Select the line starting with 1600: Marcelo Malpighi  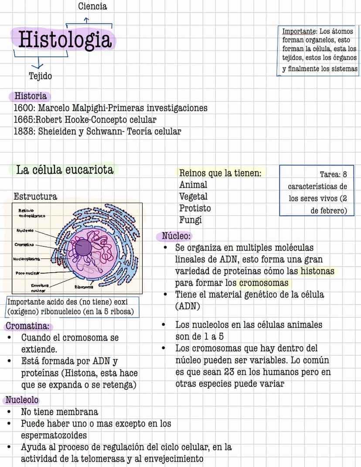click(x=110, y=108)
